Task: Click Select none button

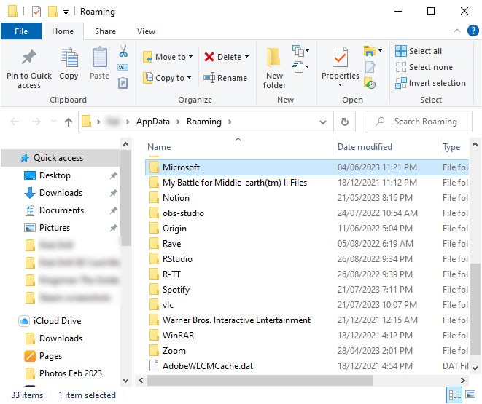Action: [424, 67]
